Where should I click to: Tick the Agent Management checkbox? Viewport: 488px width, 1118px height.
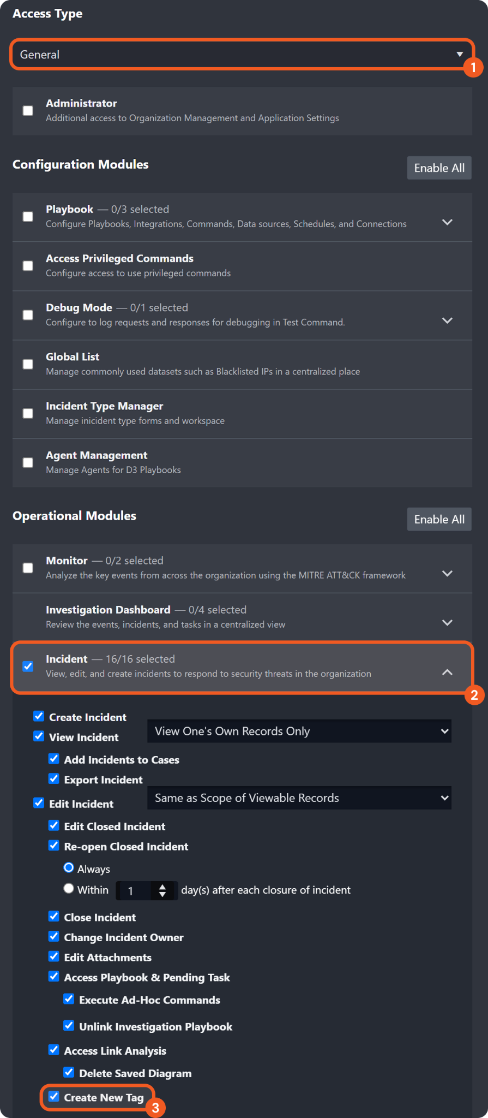(x=28, y=462)
